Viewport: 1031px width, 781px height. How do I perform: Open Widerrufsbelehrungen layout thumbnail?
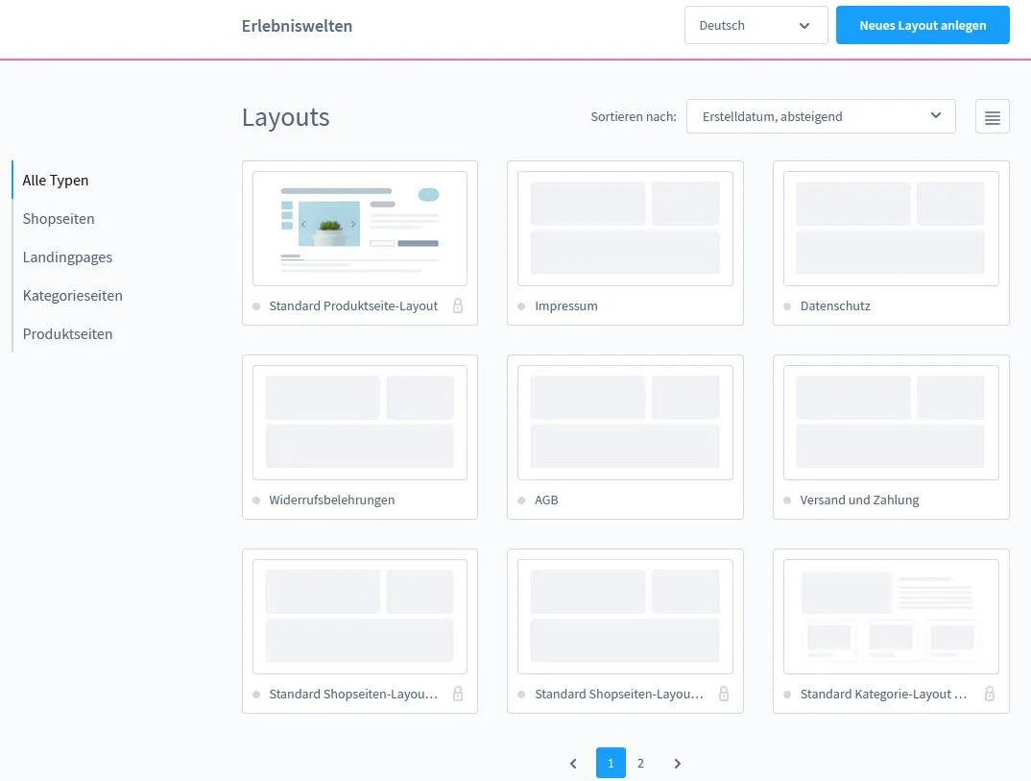(360, 423)
